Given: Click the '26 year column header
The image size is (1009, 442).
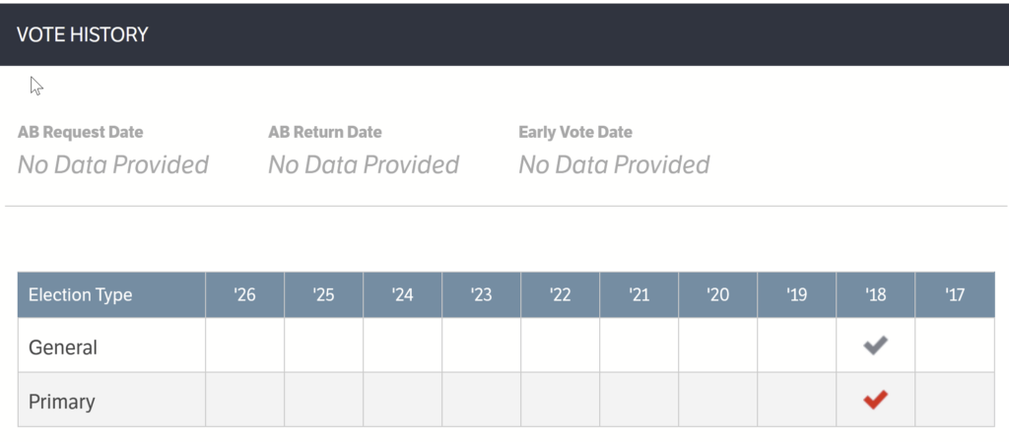Looking at the screenshot, I should (x=244, y=294).
